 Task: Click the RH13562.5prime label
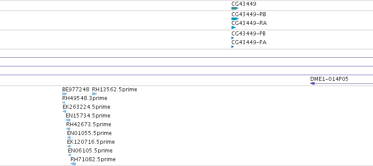pyautogui.click(x=115, y=90)
